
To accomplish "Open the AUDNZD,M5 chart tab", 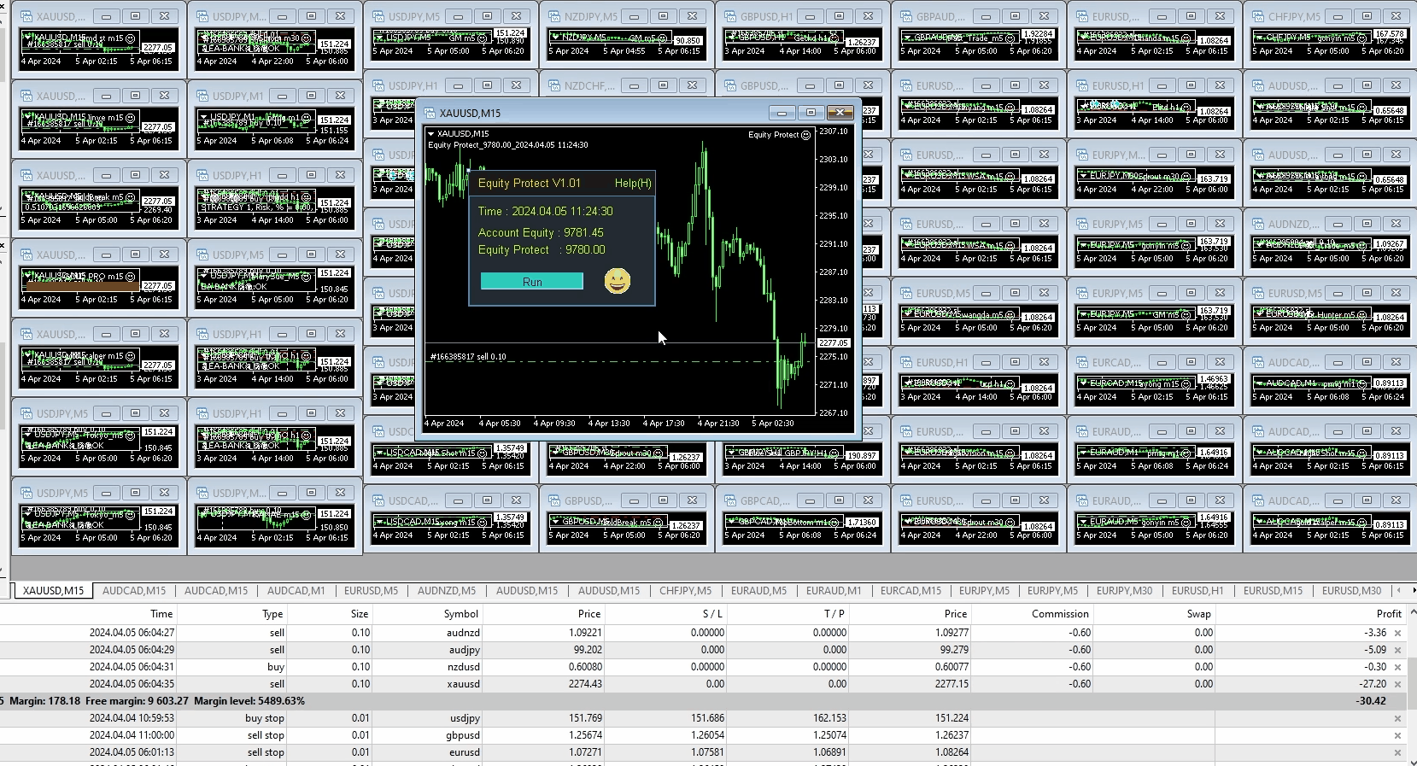I will (447, 590).
